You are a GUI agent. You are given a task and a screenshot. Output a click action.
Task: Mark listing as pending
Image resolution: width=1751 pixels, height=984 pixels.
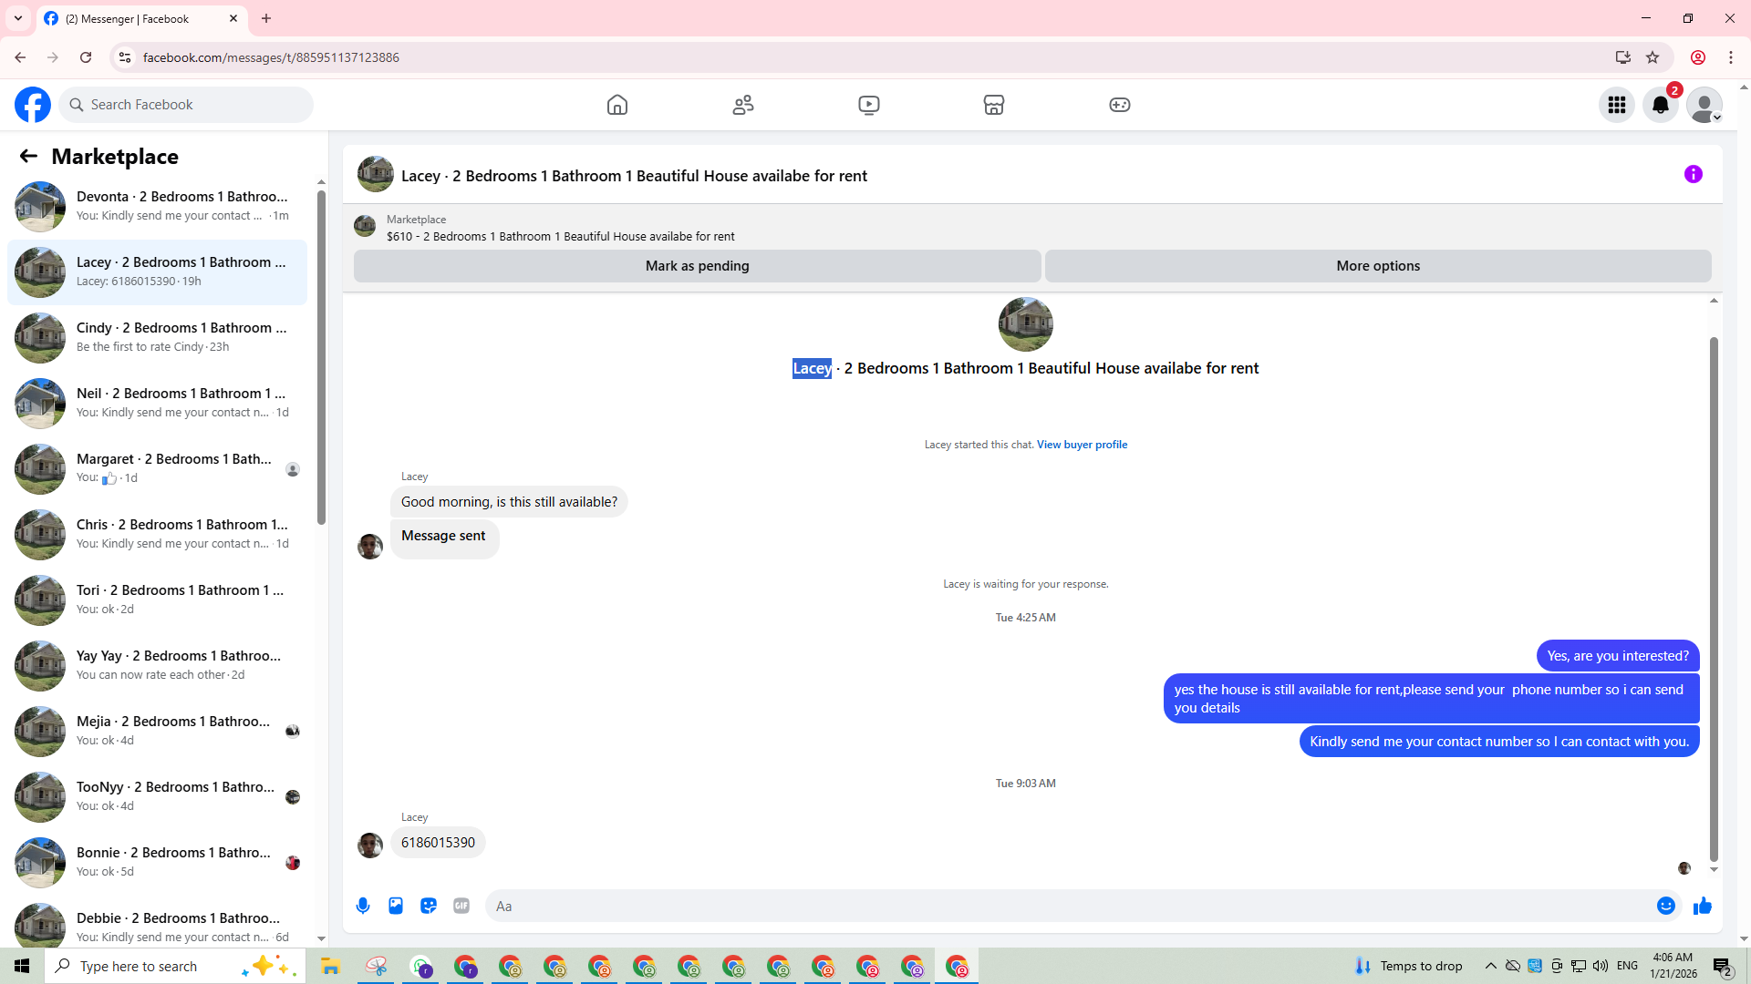(697, 266)
